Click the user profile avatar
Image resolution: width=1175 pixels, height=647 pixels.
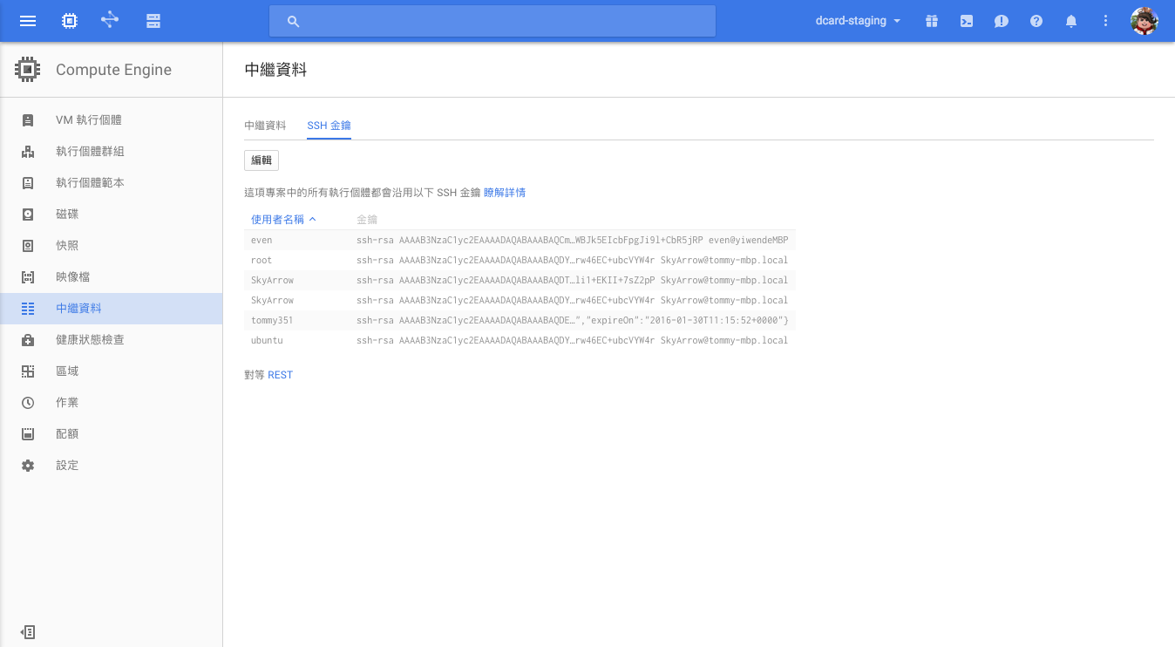pyautogui.click(x=1144, y=21)
